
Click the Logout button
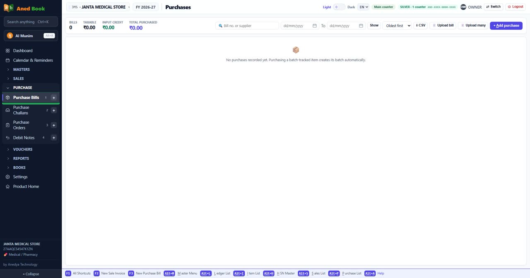(x=516, y=7)
